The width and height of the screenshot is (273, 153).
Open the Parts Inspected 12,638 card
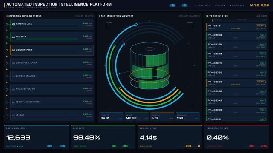tap(36, 137)
